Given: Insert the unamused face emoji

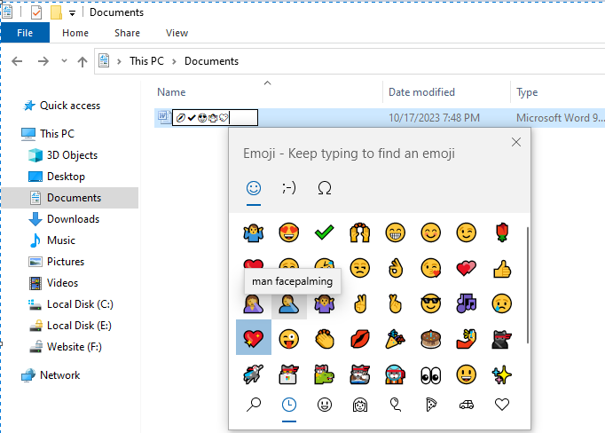Looking at the screenshot, I should coord(360,268).
